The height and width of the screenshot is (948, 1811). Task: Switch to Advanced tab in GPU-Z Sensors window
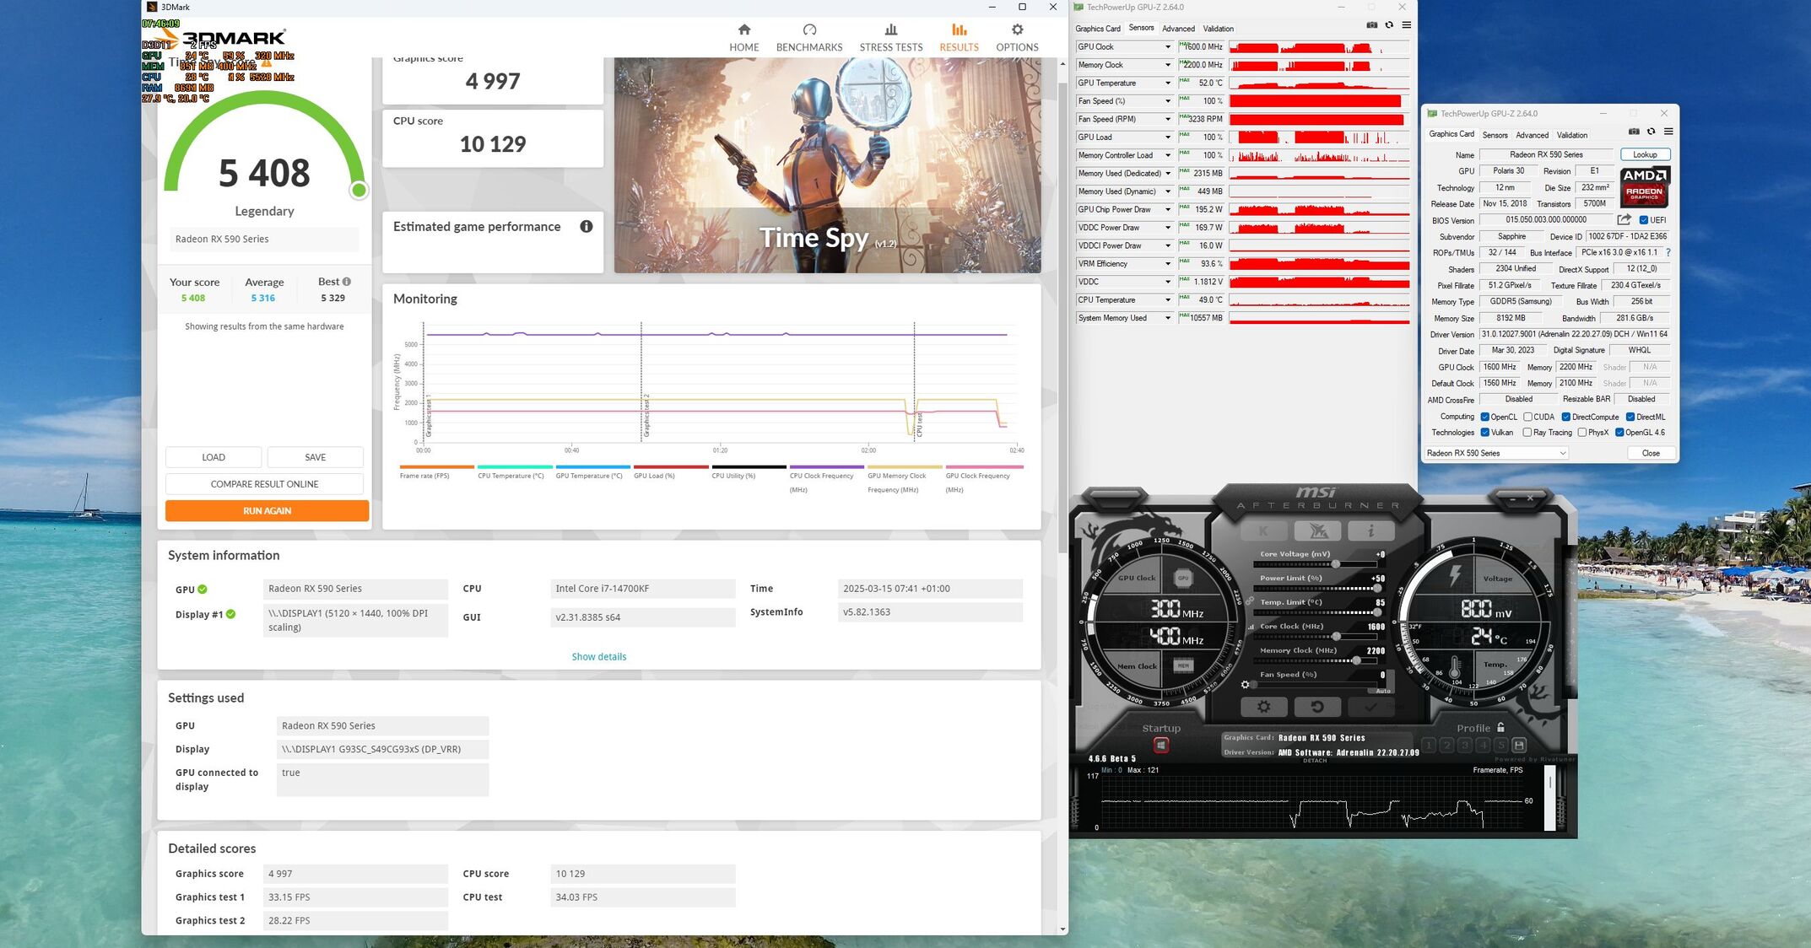click(1178, 29)
